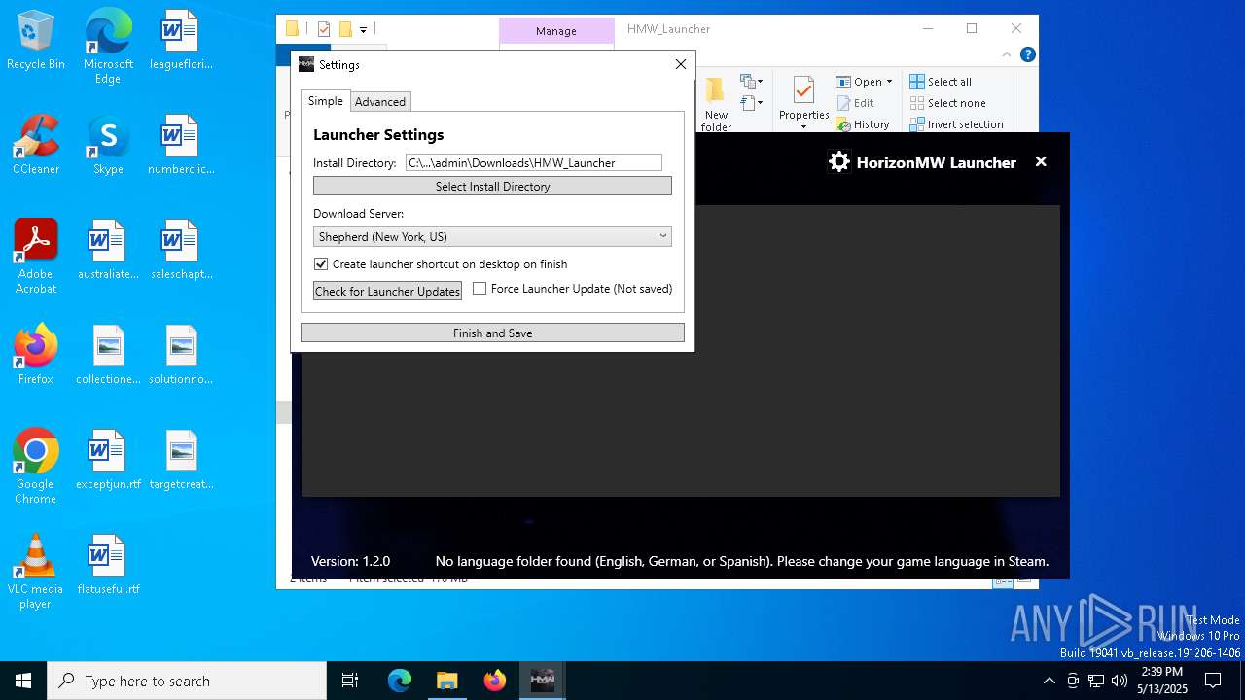Switch to the Advanced settings tab
Viewport: 1245px width, 700px height.
click(380, 101)
